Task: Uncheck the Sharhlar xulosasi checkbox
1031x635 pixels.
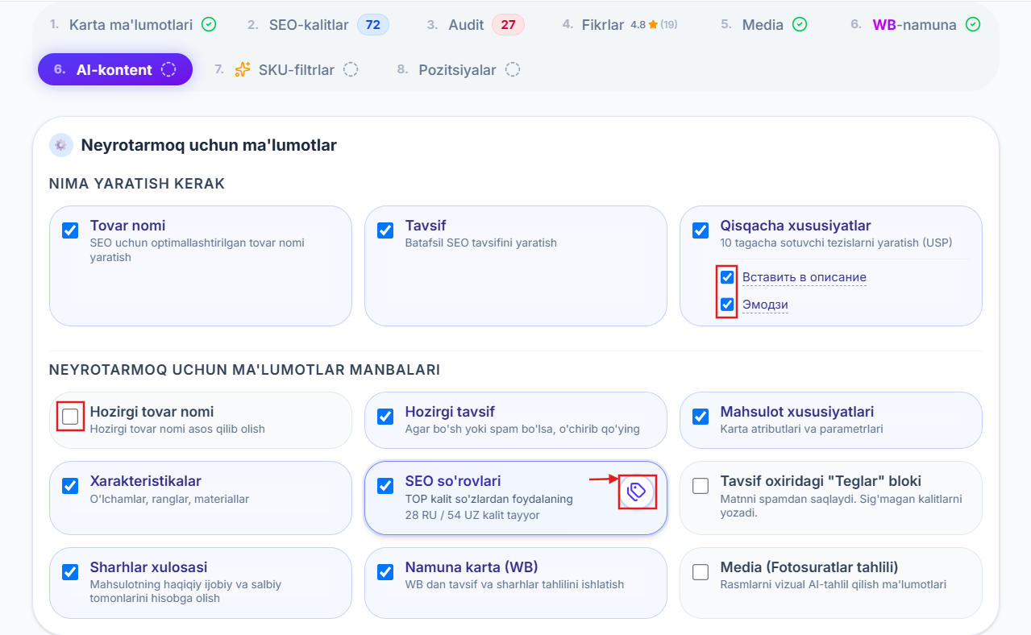Action: [70, 572]
